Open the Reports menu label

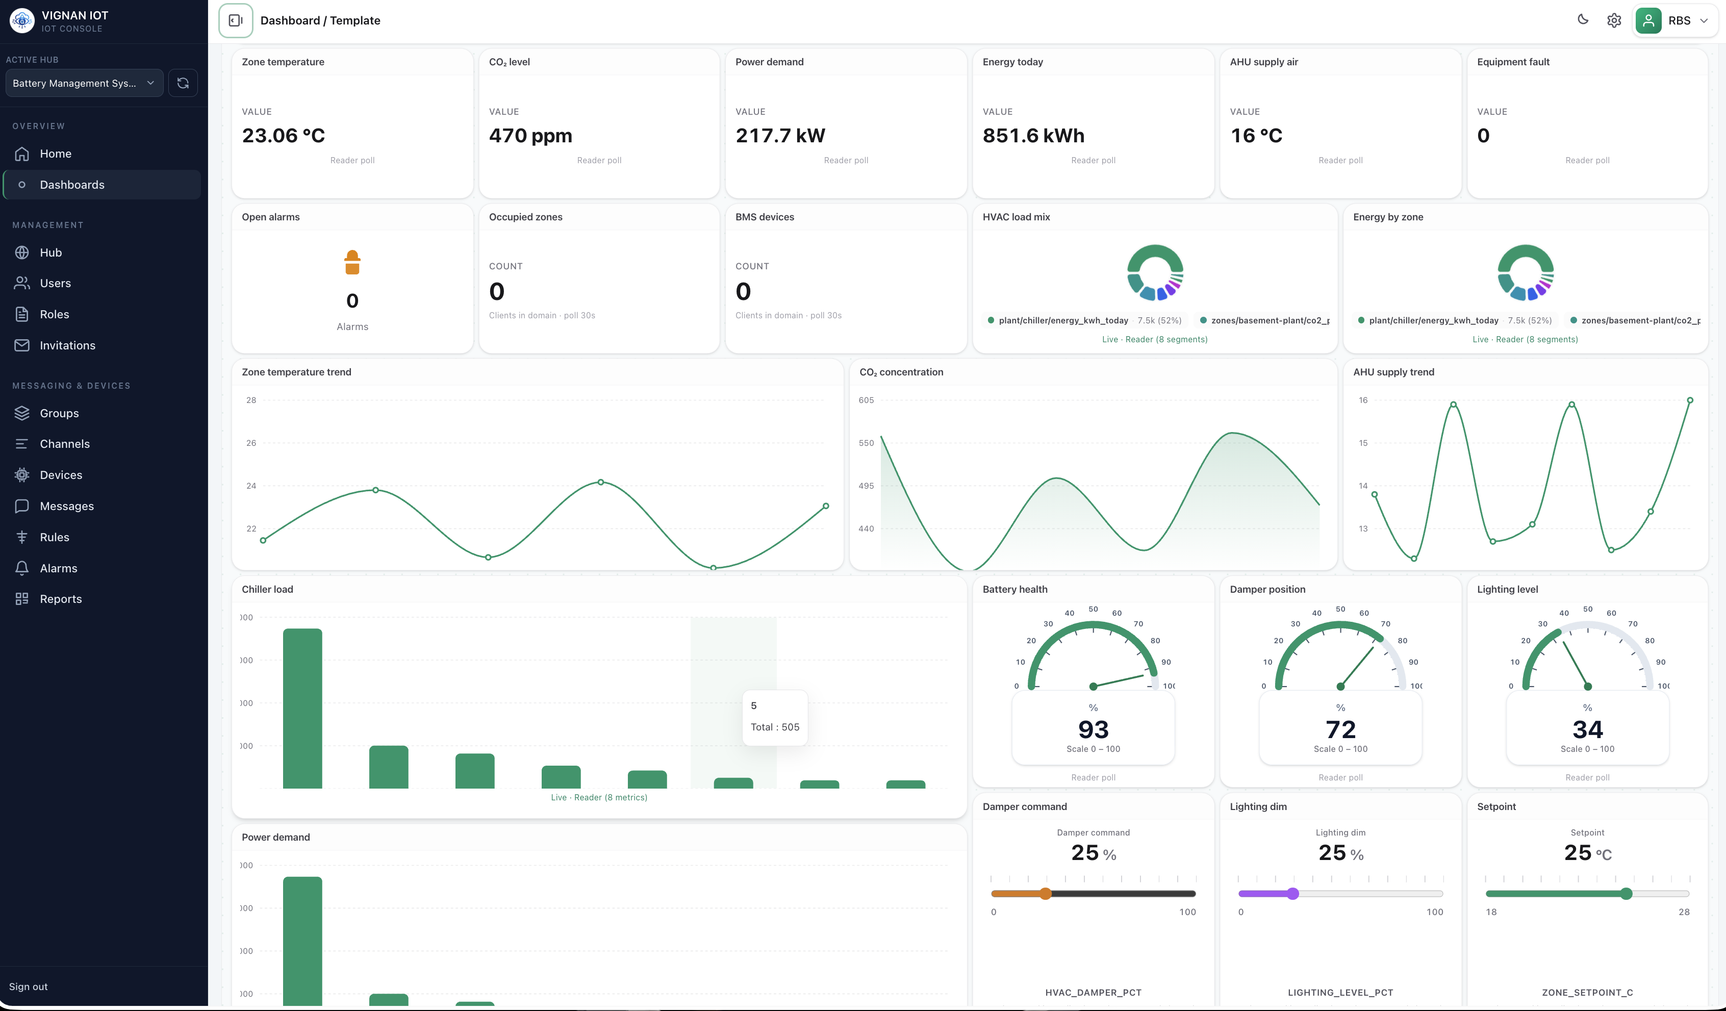pyautogui.click(x=61, y=599)
